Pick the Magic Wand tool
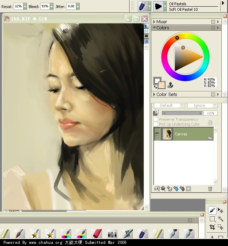The width and height of the screenshot is (228, 246). tap(220, 218)
